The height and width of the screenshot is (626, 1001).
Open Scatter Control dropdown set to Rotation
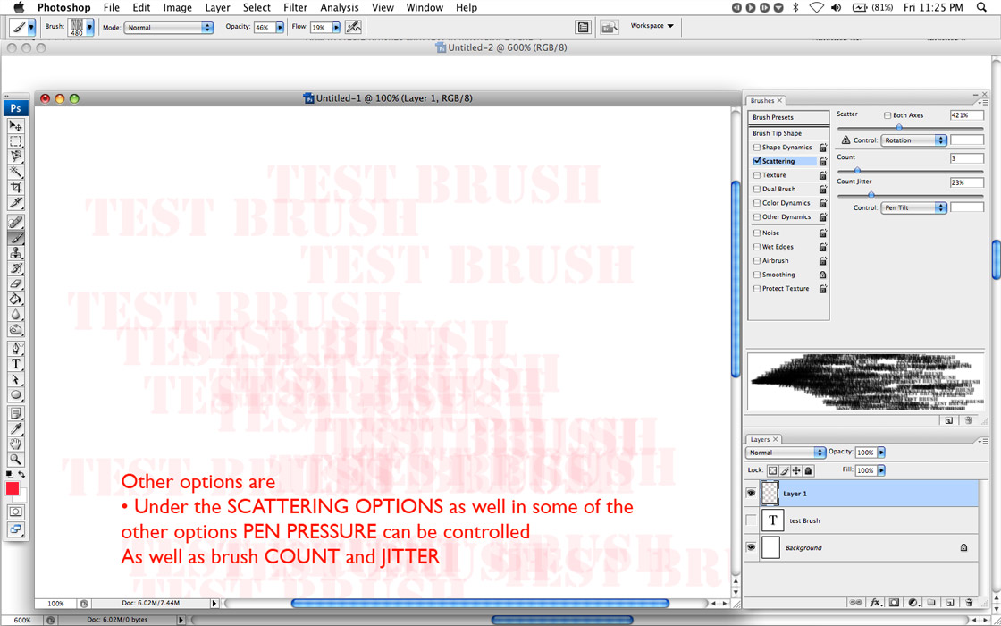(x=913, y=140)
